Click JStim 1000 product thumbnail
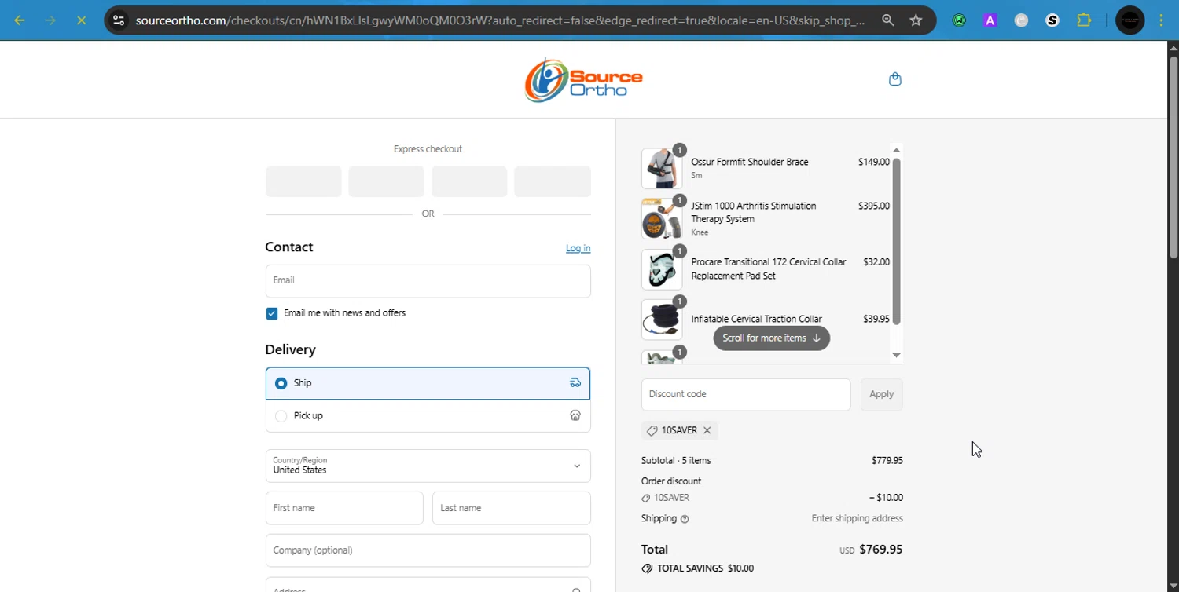The height and width of the screenshot is (592, 1179). coord(662,218)
